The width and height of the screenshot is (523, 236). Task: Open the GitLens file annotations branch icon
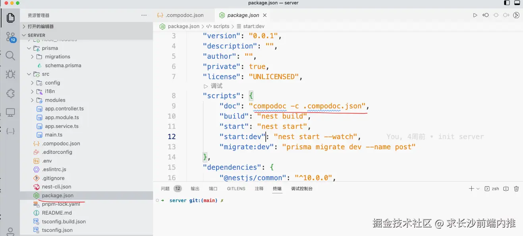[516, 15]
